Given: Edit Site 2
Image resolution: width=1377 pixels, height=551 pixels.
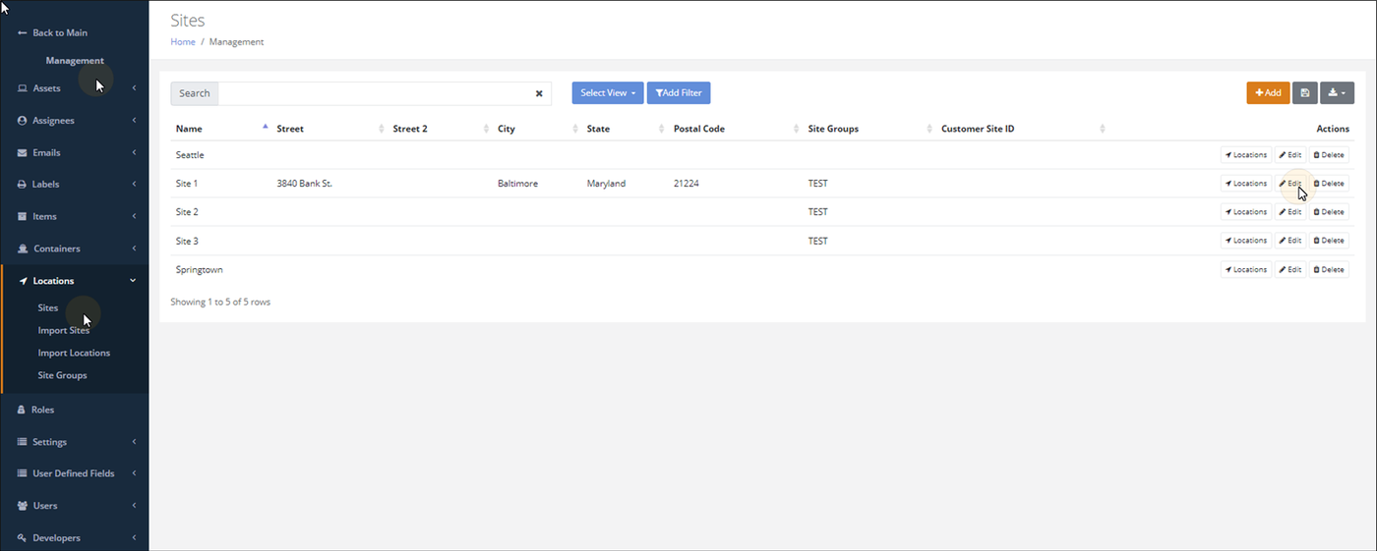Looking at the screenshot, I should coord(1290,212).
